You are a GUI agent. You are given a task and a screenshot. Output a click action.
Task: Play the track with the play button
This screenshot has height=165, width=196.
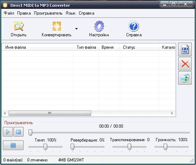[x=8, y=132]
